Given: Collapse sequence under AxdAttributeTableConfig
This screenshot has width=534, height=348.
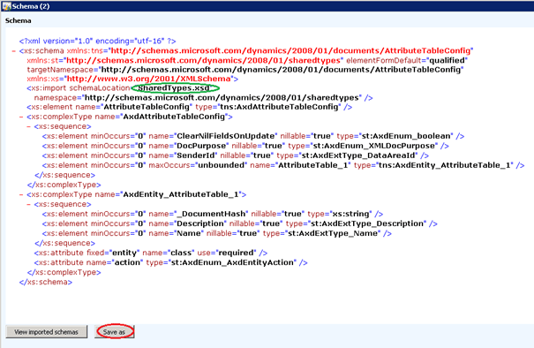Looking at the screenshot, I should point(28,127).
